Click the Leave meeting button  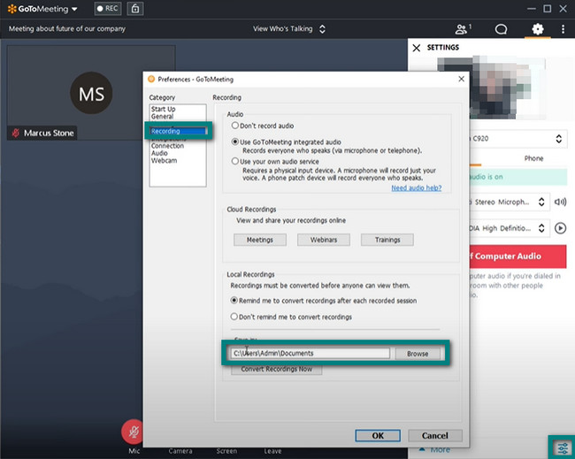click(272, 451)
